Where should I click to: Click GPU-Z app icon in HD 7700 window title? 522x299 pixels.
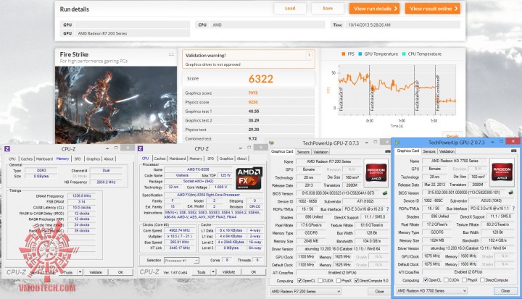click(x=397, y=143)
